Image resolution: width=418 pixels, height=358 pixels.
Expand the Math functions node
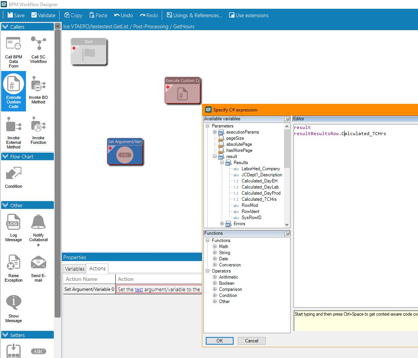click(215, 246)
